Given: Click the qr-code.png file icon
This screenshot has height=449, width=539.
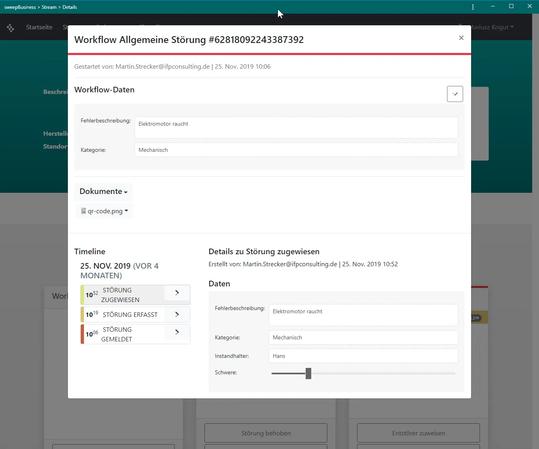Looking at the screenshot, I should 83,211.
